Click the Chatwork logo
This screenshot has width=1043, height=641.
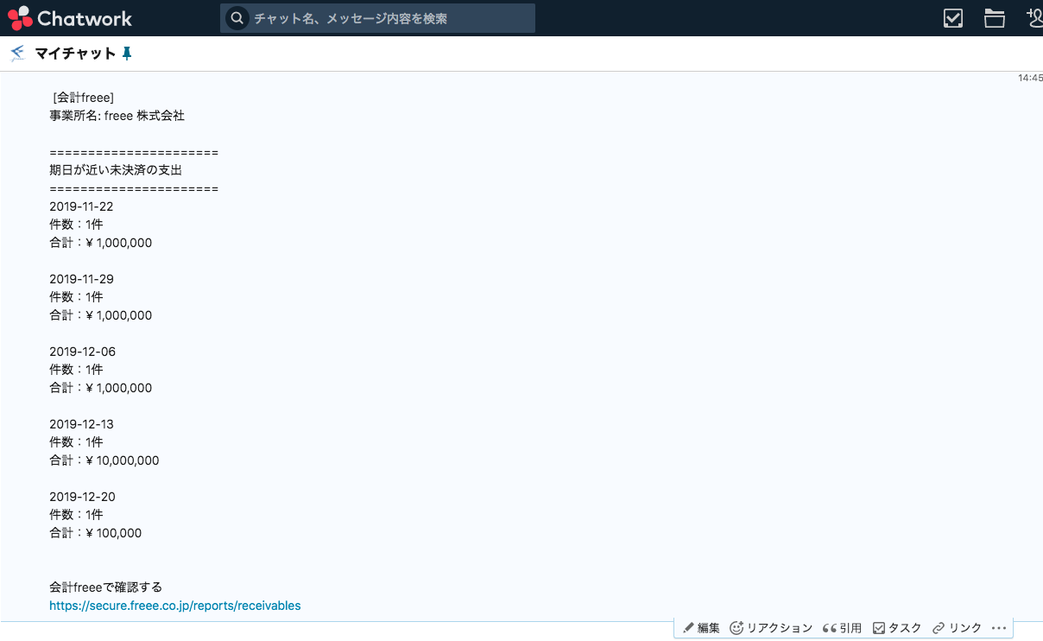tap(71, 18)
